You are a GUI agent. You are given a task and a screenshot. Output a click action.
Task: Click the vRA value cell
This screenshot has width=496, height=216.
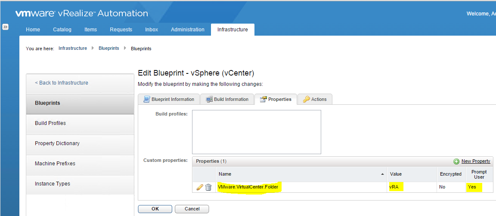[412, 187]
